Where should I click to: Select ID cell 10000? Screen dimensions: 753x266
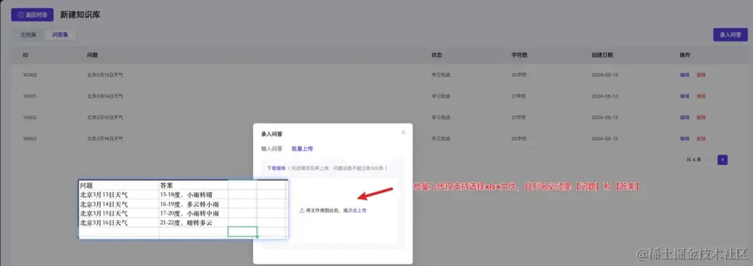(30, 75)
